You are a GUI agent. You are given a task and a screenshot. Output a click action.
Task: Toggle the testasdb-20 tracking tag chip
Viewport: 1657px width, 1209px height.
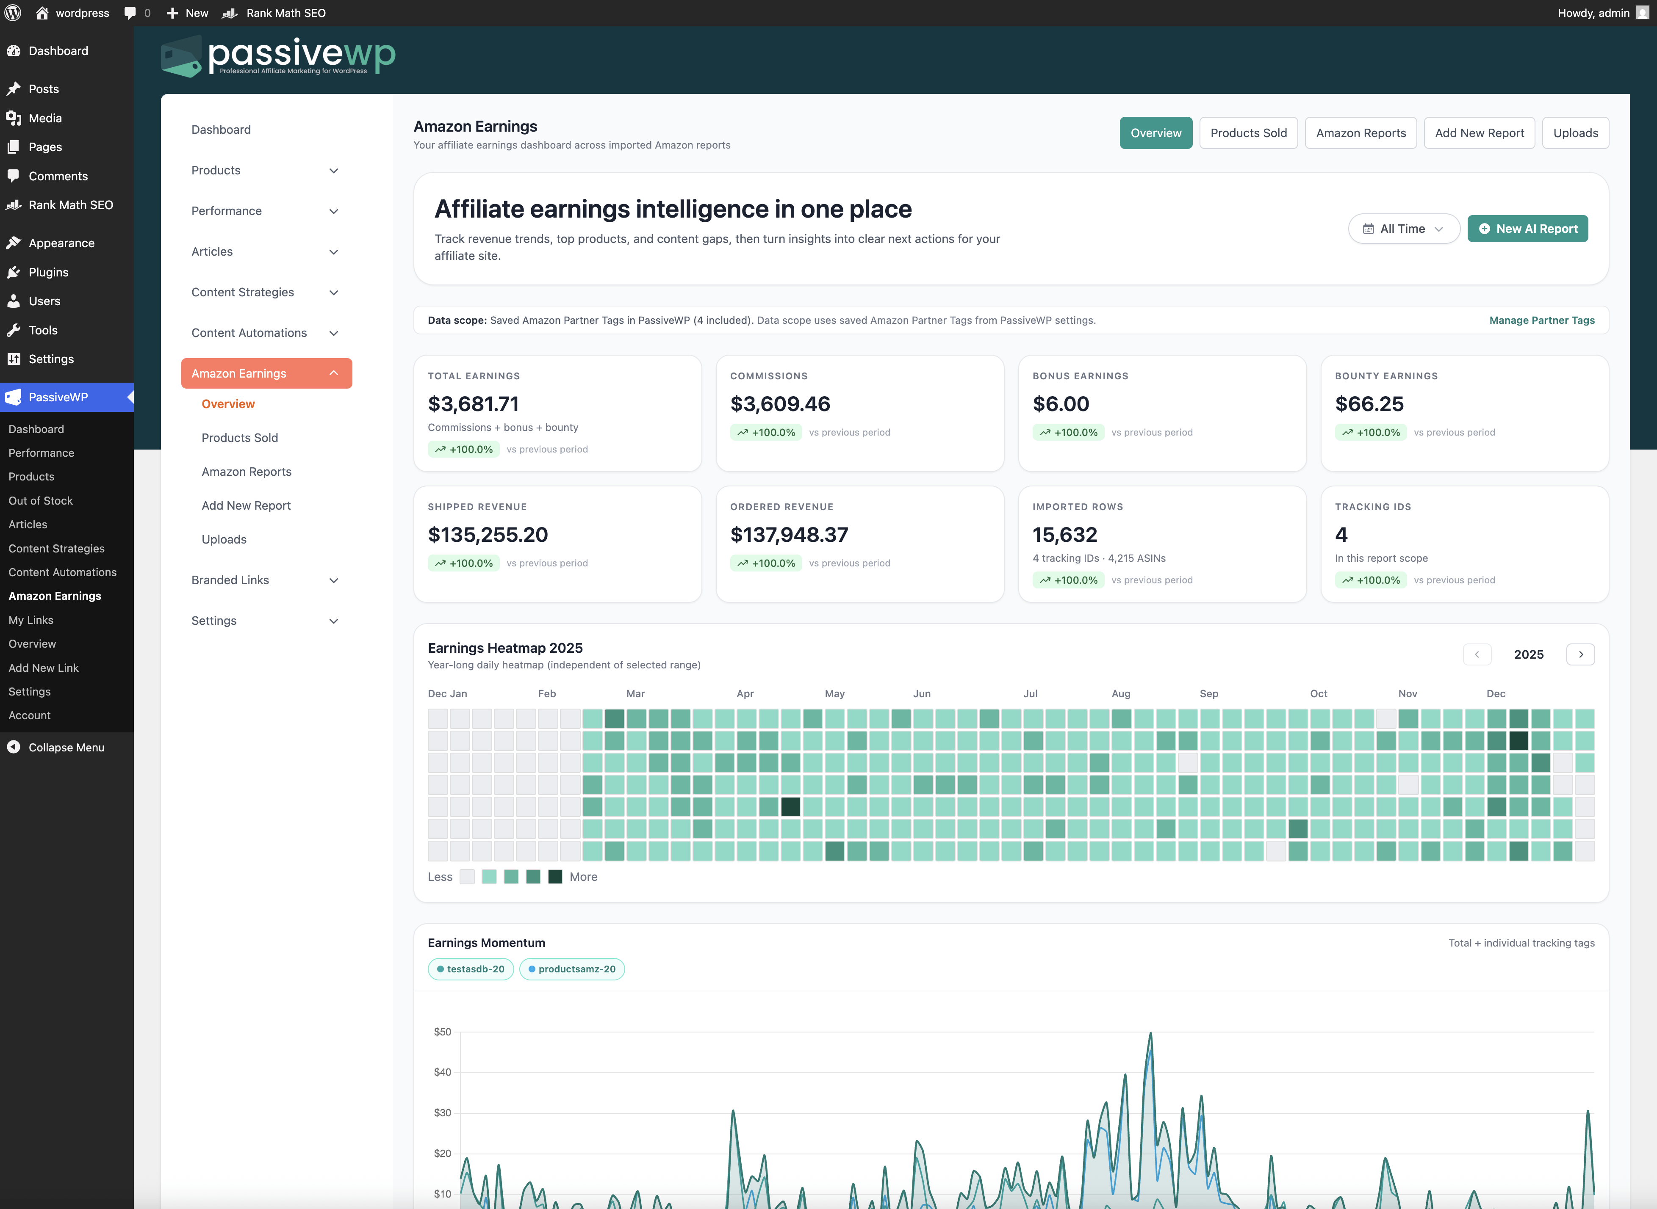470,968
